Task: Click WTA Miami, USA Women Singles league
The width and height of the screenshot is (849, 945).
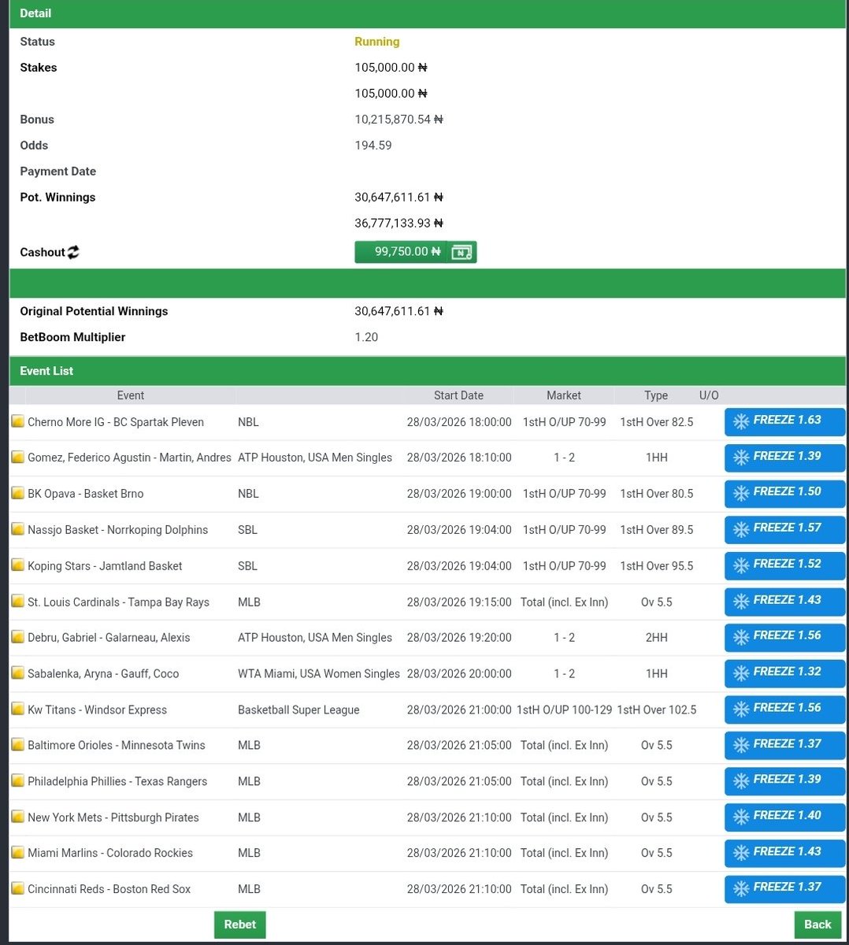Action: coord(319,673)
